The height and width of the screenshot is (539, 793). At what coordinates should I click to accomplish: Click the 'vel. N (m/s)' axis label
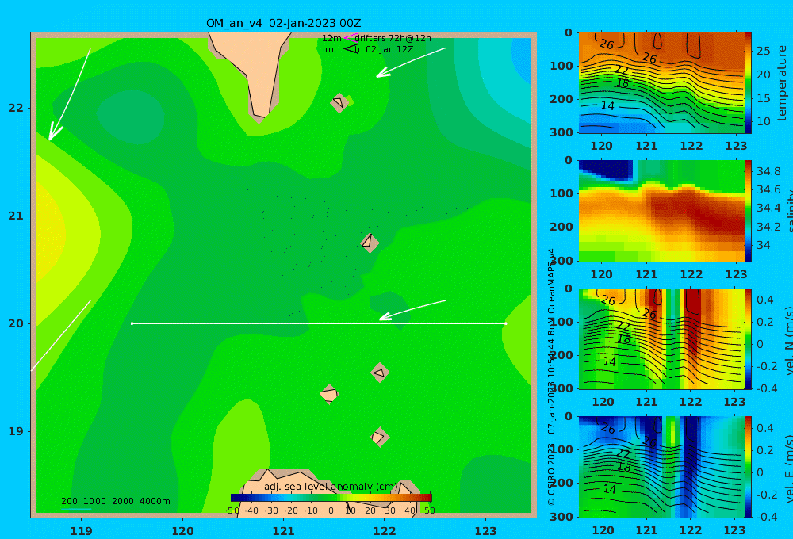(788, 340)
